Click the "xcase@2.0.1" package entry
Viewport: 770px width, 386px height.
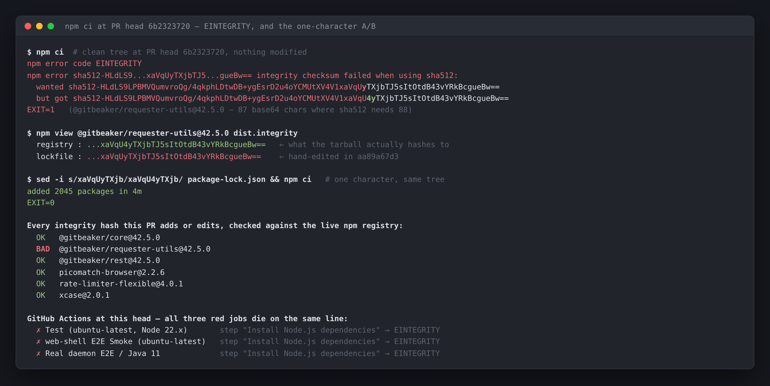pos(84,295)
